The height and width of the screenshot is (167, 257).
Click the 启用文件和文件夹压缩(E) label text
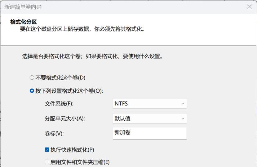coord(80,162)
